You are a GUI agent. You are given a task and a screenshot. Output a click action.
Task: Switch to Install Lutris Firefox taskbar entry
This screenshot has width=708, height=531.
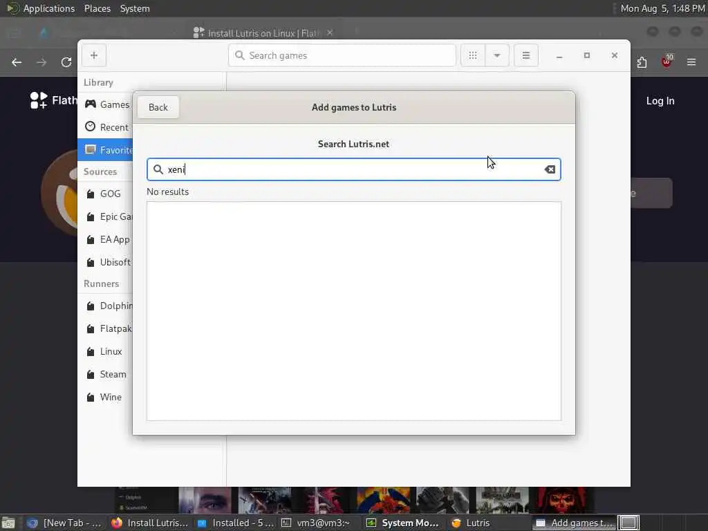coord(149,523)
